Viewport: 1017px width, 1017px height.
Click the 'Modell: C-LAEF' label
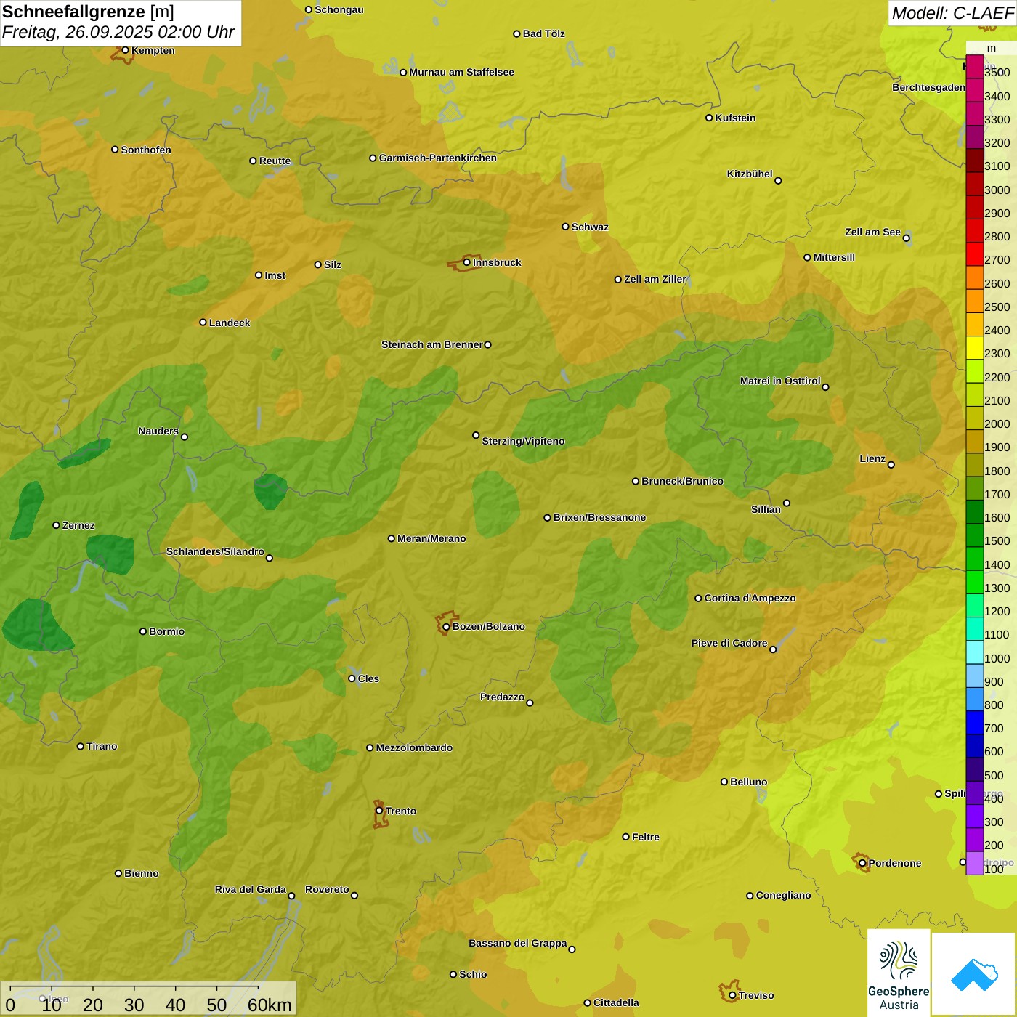(952, 13)
